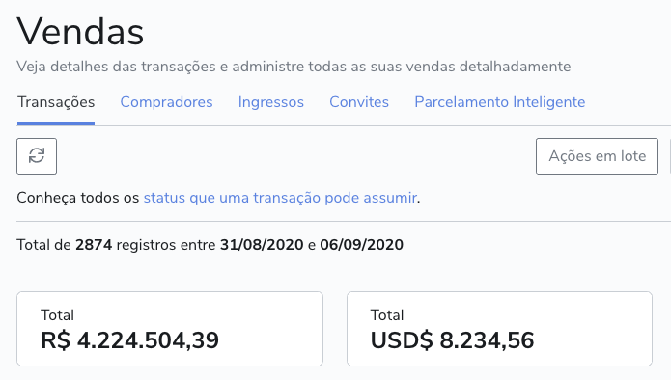The width and height of the screenshot is (671, 380).
Task: Switch to the Compradores tab
Action: (166, 102)
